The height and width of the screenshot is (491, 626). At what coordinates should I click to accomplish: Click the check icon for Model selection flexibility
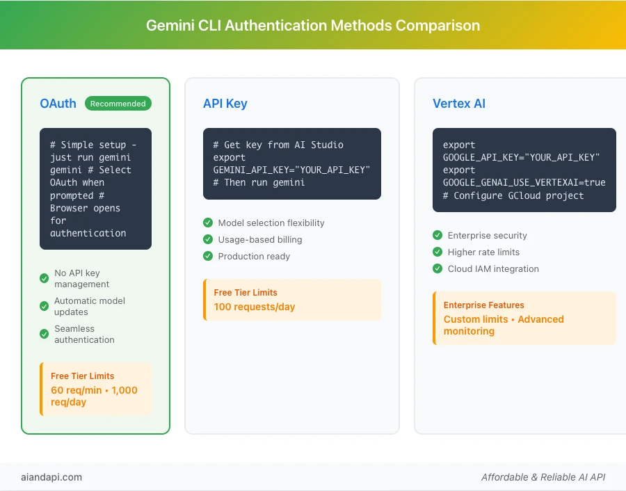[208, 223]
